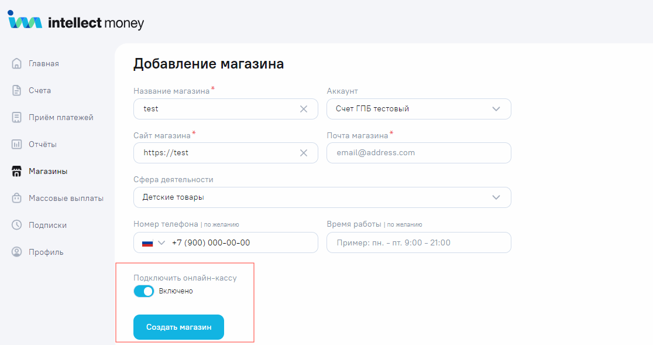Click the intellect money logo
Image resolution: width=653 pixels, height=345 pixels.
75,22
